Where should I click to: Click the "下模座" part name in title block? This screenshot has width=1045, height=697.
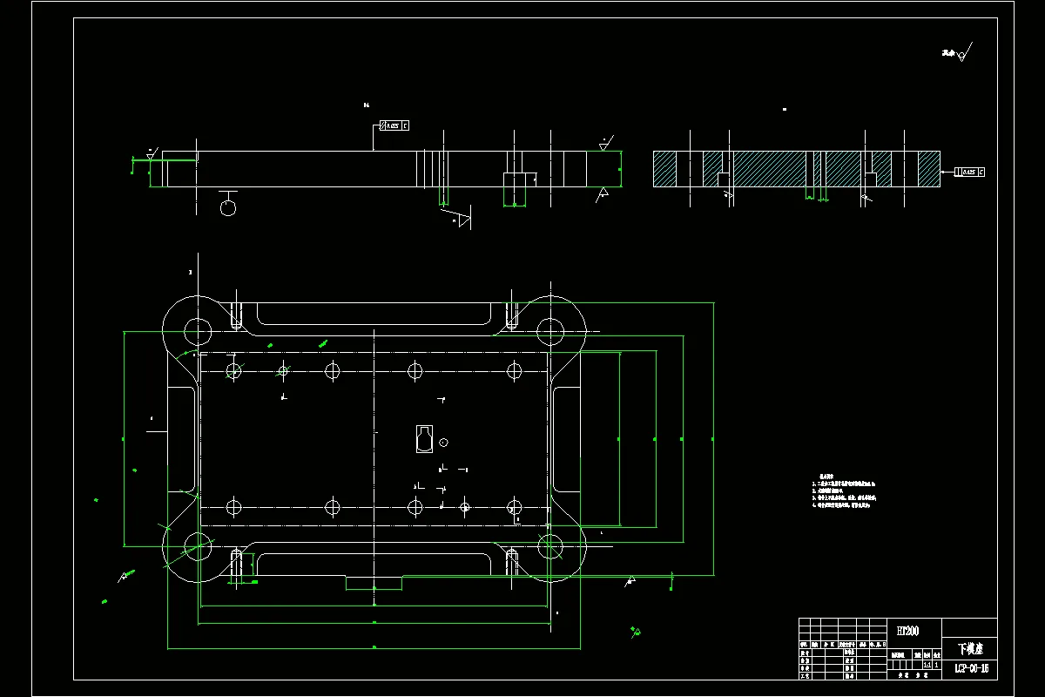[x=970, y=649]
